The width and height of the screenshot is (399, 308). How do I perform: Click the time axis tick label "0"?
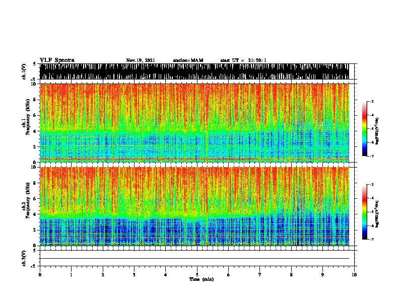[x=40, y=275]
